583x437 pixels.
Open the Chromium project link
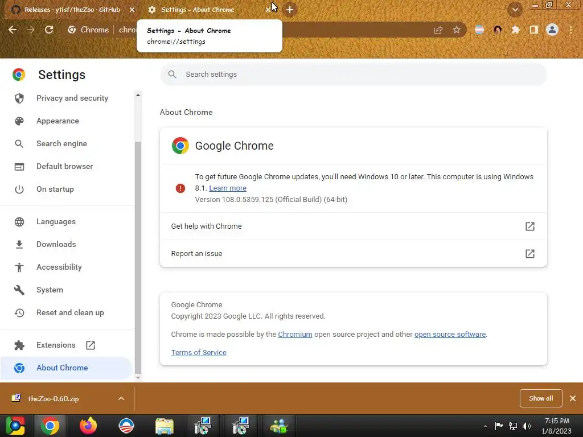[295, 335]
